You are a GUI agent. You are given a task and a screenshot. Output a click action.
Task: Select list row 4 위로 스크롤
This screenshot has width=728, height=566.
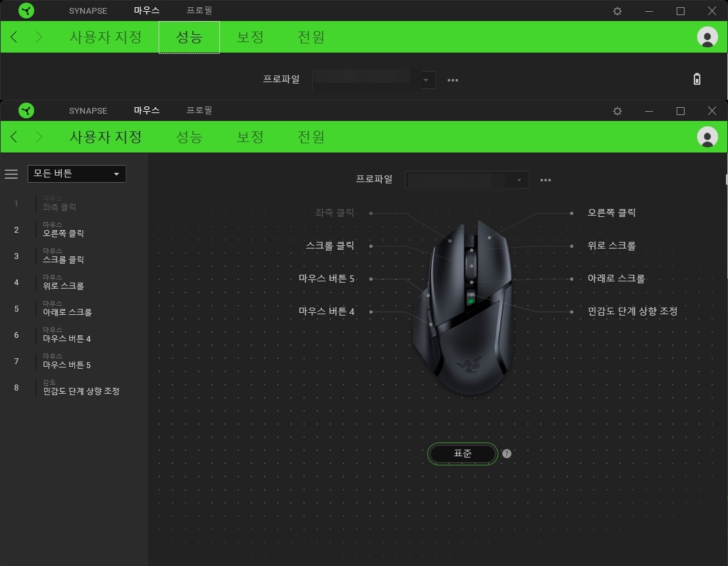point(74,282)
